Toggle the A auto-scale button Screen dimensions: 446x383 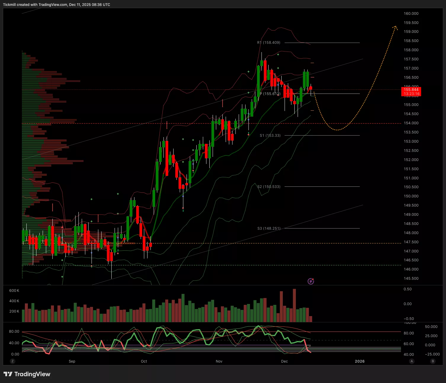tap(412, 361)
